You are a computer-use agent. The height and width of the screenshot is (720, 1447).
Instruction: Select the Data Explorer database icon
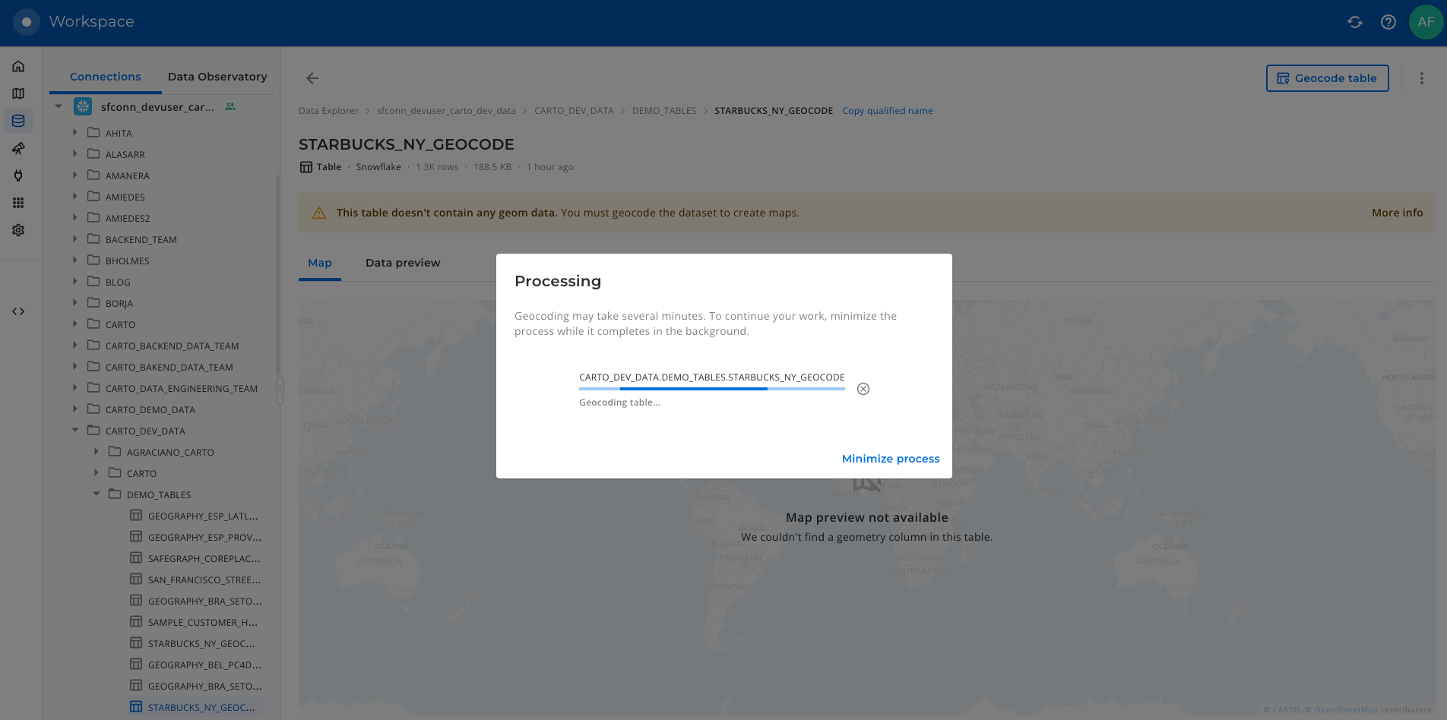pos(18,121)
